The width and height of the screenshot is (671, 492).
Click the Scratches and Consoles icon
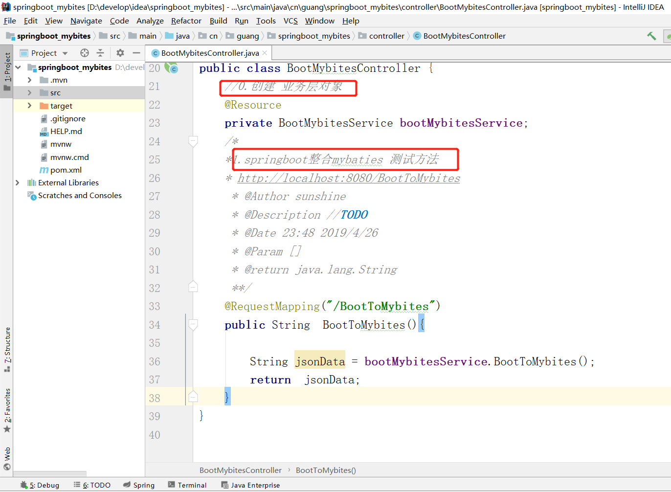(32, 196)
